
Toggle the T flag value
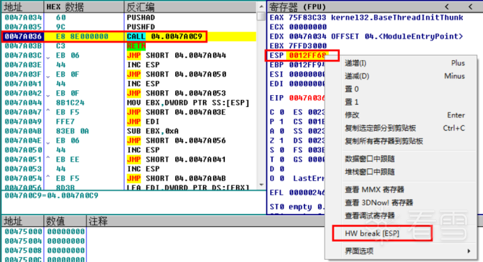coord(282,159)
